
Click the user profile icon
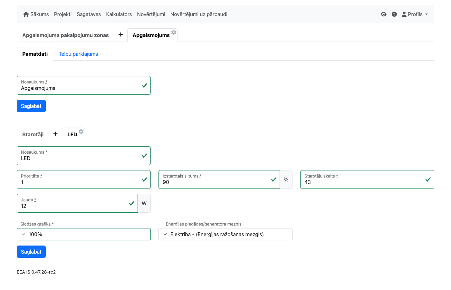tap(404, 14)
